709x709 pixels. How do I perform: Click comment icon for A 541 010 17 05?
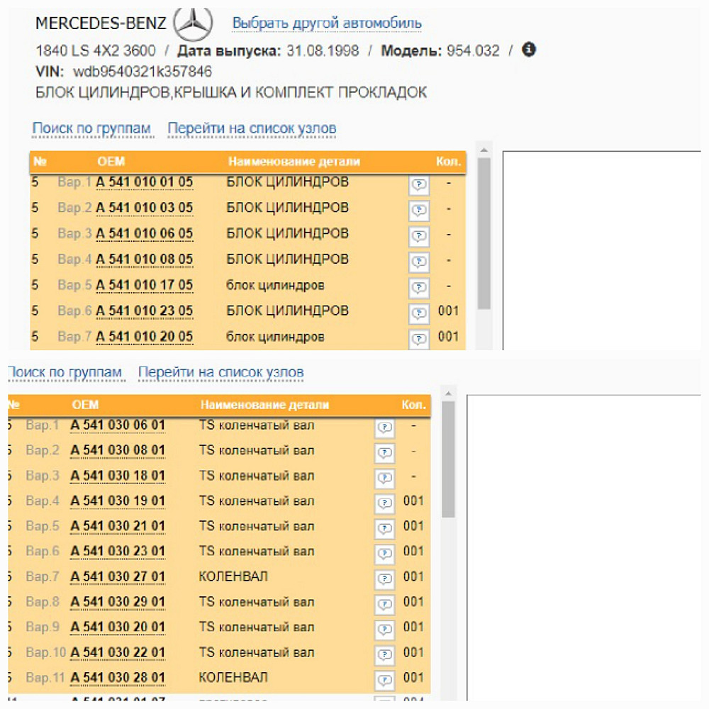tap(419, 288)
